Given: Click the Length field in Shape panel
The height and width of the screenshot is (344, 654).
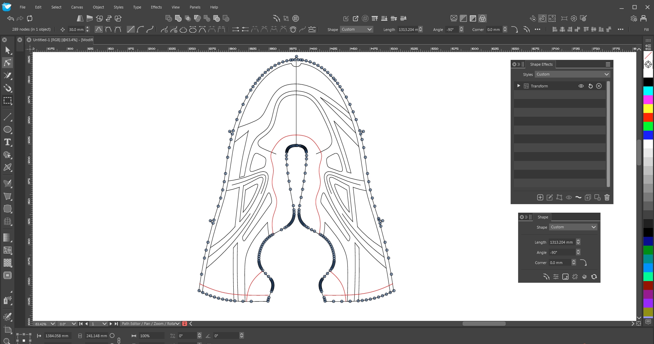Looking at the screenshot, I should (561, 242).
